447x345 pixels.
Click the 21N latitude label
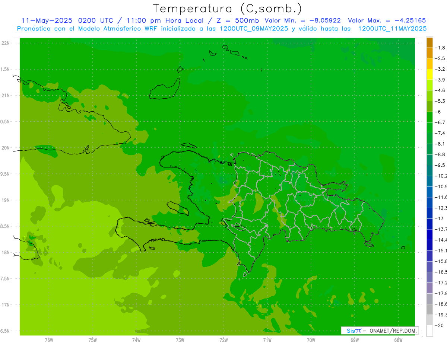click(x=5, y=96)
